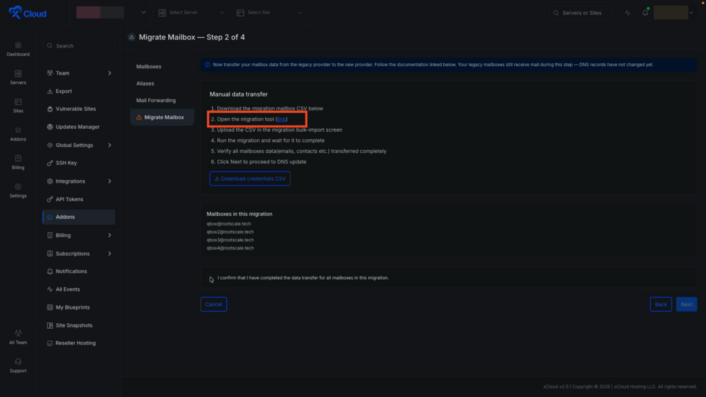Click the info icon in banner
The width and height of the screenshot is (706, 397).
[208, 65]
